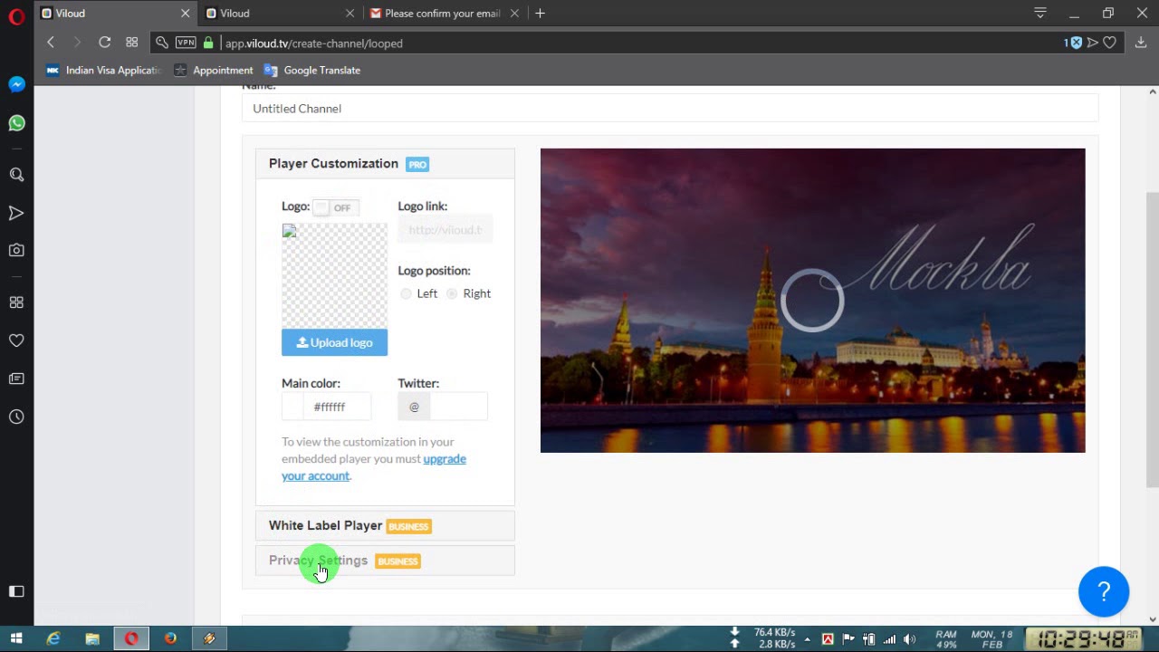Open the Indian Visa Application bookmark
Image resolution: width=1159 pixels, height=652 pixels.
point(104,70)
